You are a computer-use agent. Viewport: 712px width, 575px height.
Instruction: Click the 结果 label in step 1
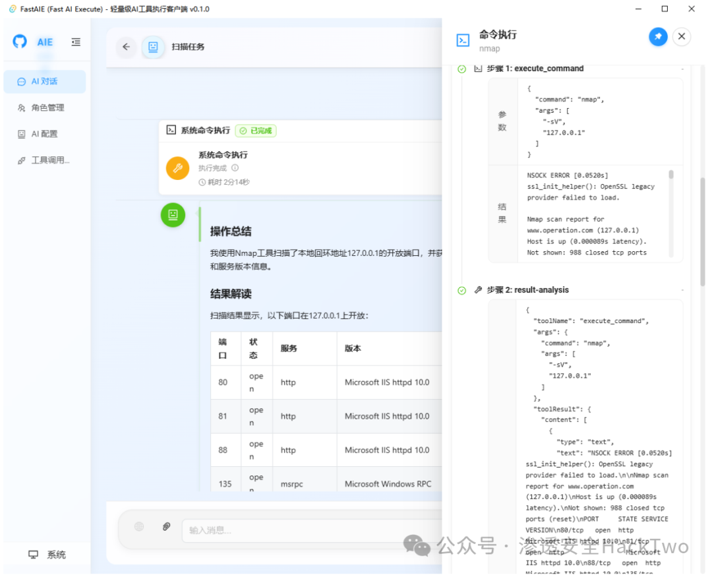coord(502,214)
